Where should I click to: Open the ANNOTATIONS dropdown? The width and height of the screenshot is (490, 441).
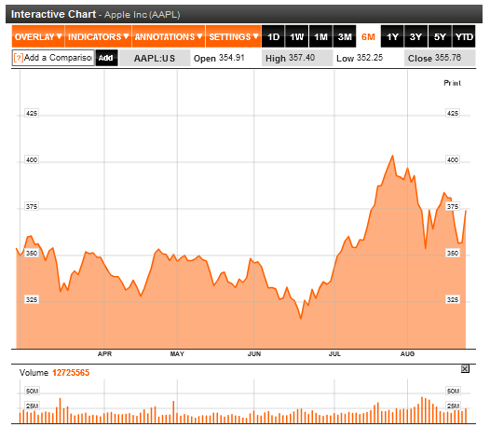coord(169,36)
